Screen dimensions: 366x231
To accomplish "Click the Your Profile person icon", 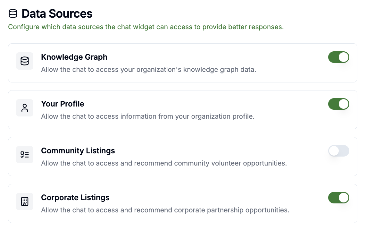I will [x=25, y=108].
